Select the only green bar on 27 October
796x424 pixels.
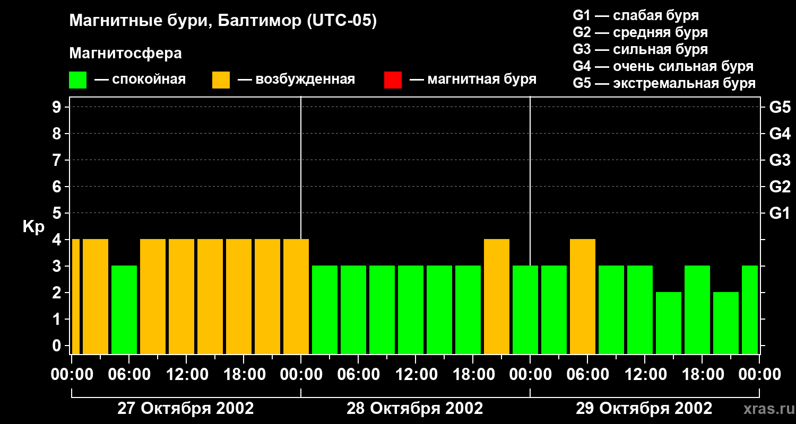[124, 310]
